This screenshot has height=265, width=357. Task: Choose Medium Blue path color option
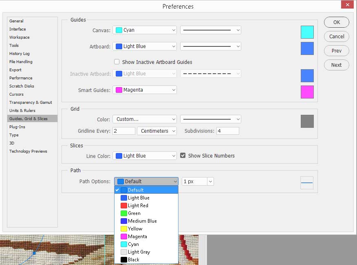146,221
